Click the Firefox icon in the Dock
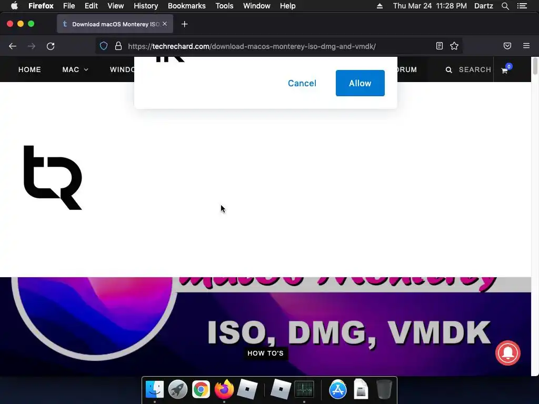Viewport: 539px width, 404px height. (x=224, y=390)
